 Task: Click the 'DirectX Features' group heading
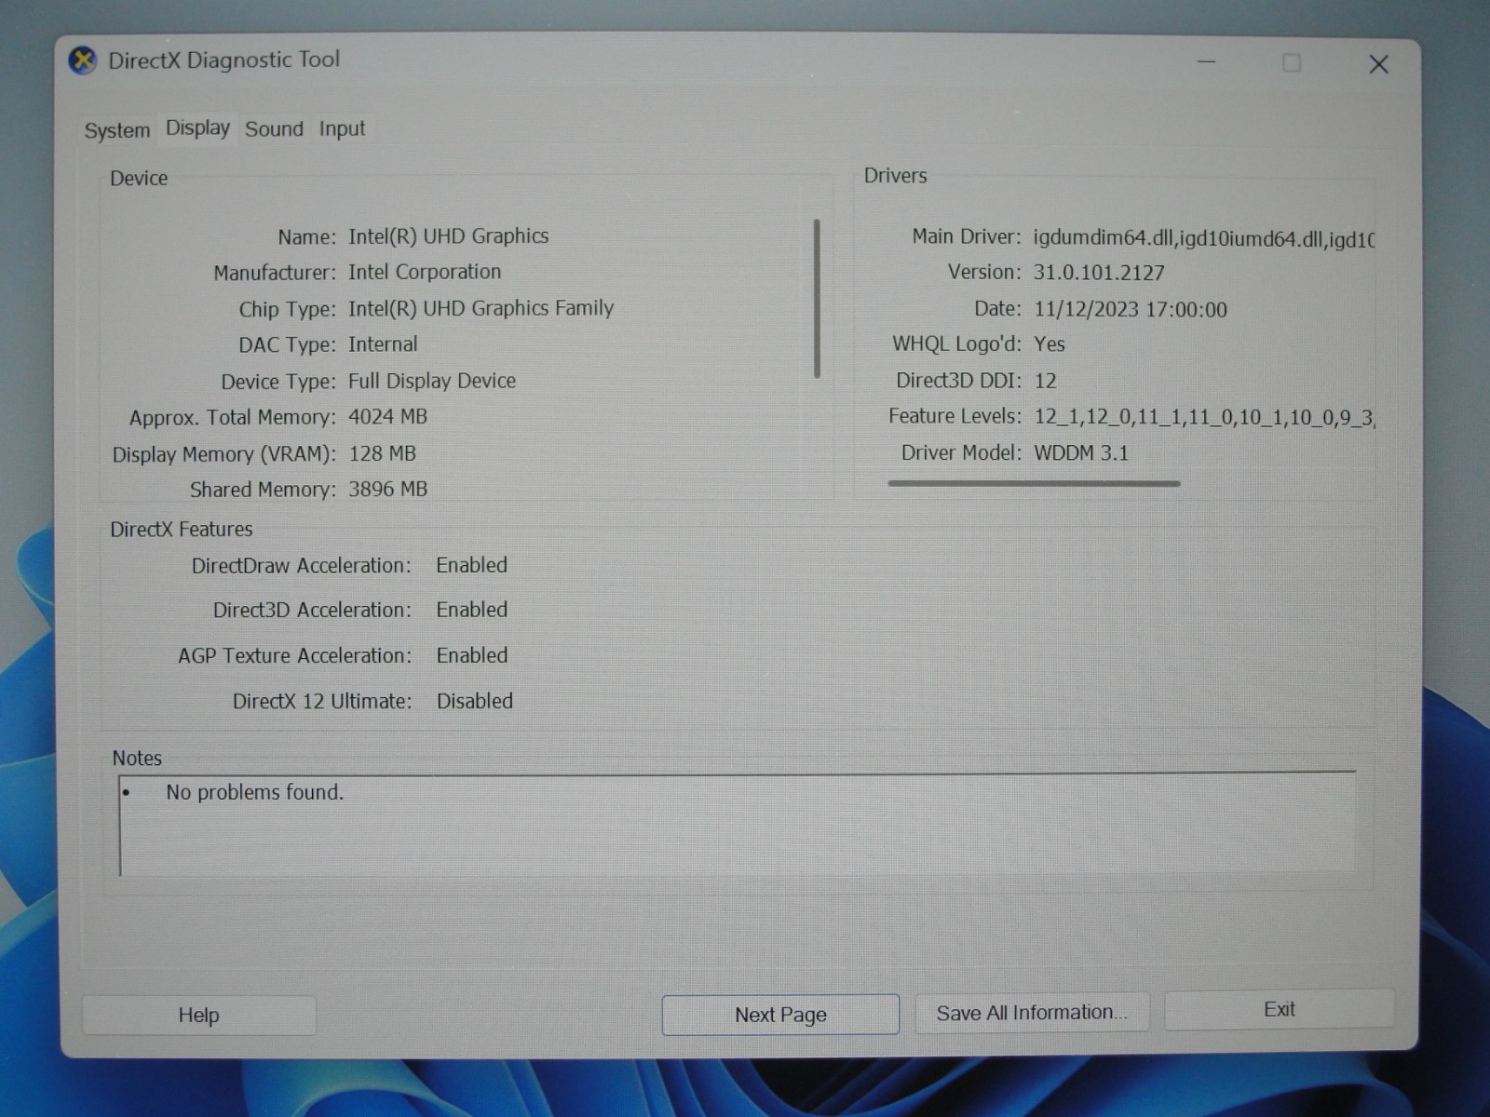click(x=182, y=529)
